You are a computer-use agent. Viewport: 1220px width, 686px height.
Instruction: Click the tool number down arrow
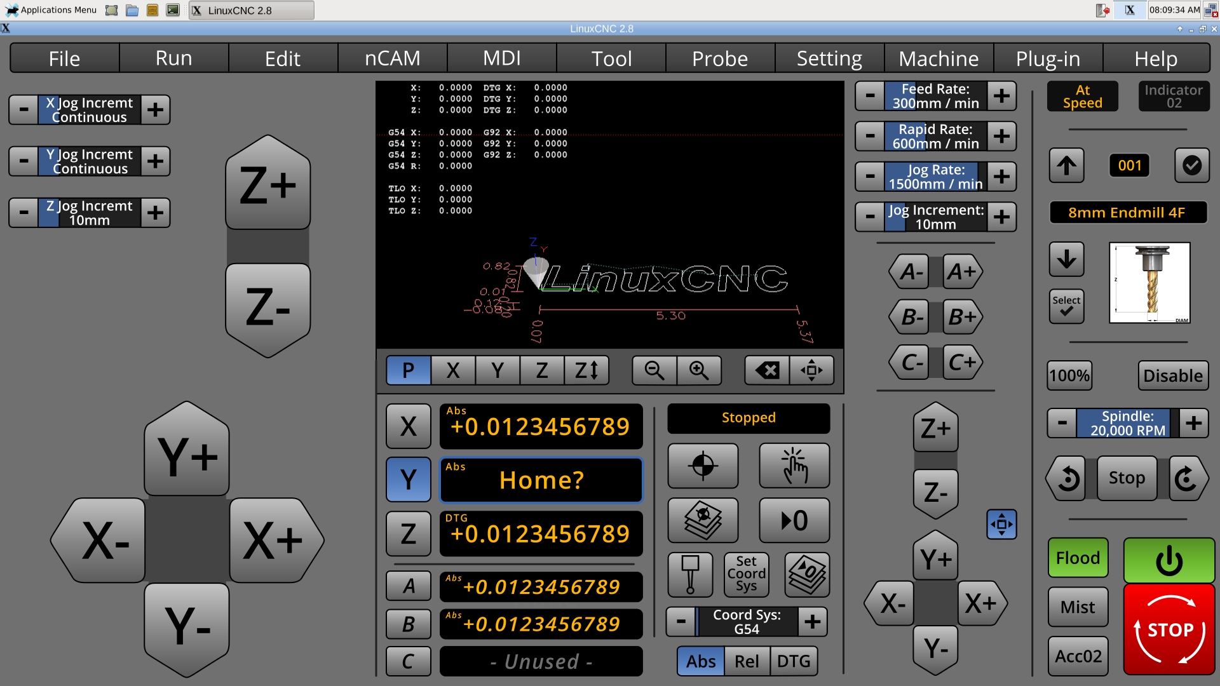pyautogui.click(x=1067, y=259)
